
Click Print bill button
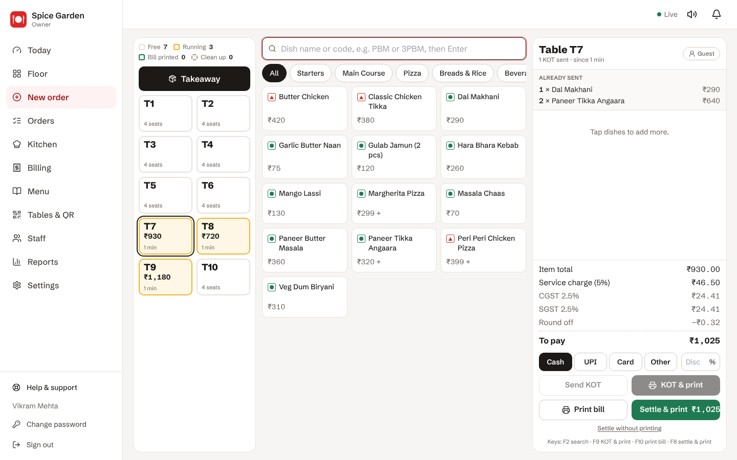(583, 409)
